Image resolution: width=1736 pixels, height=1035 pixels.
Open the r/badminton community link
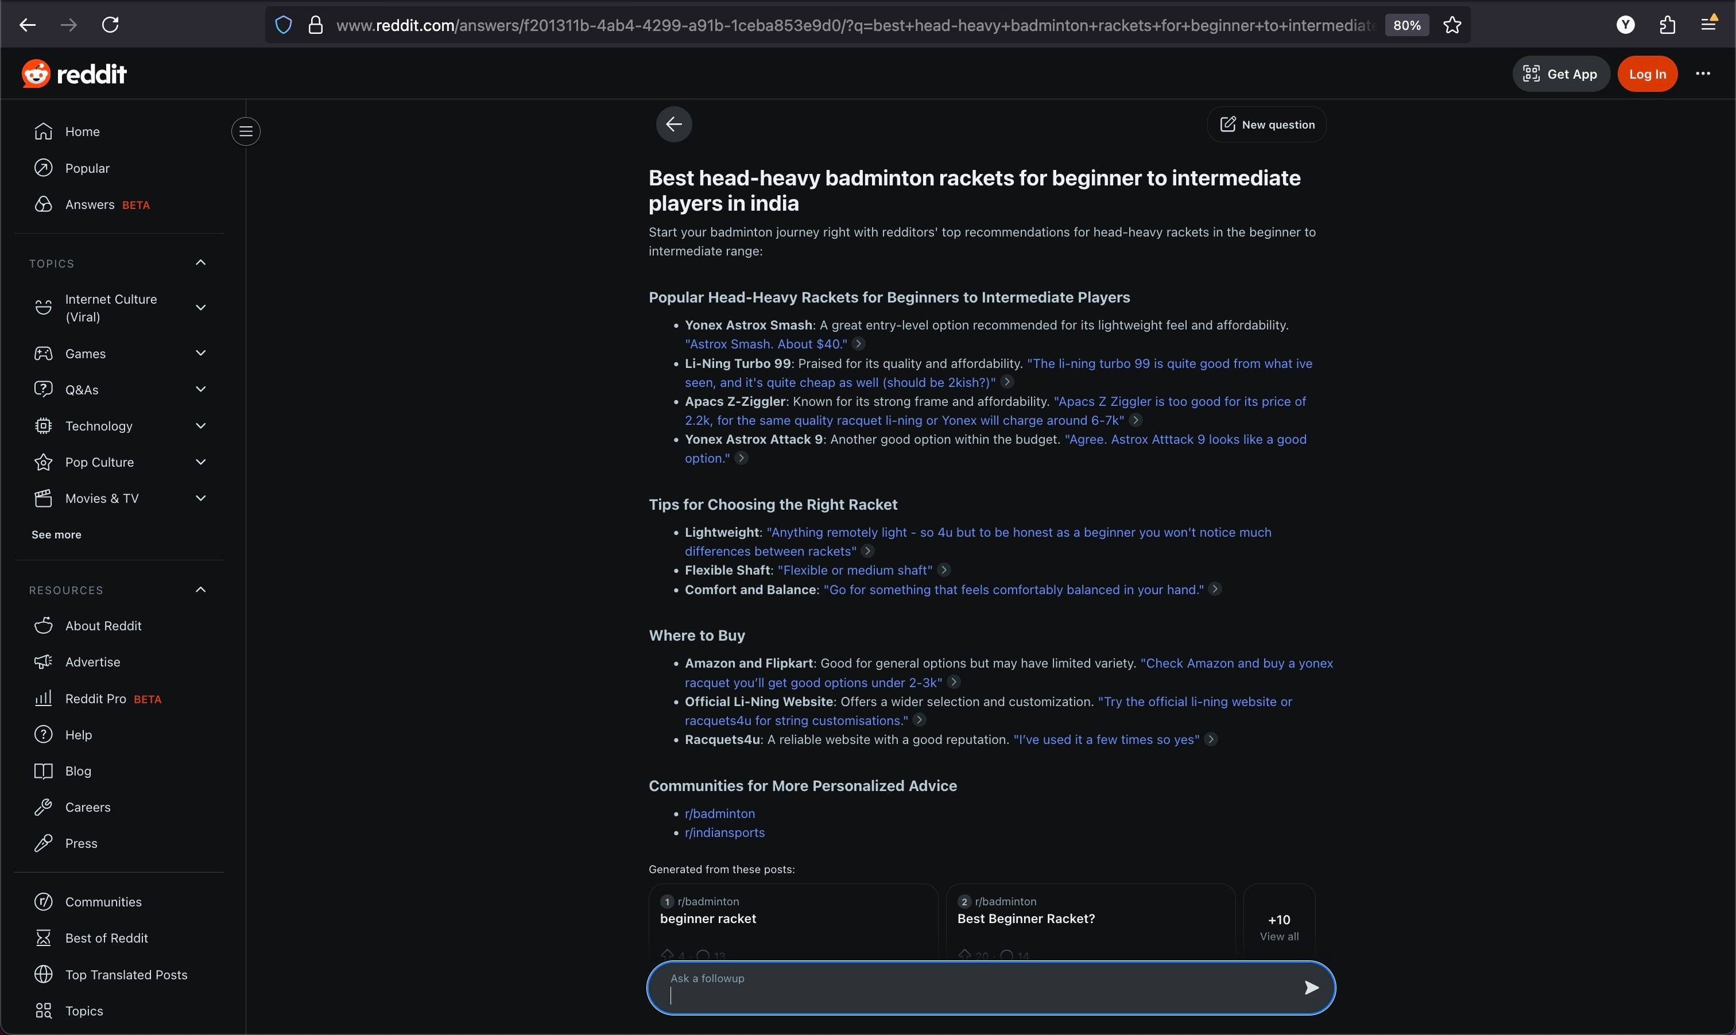click(x=720, y=813)
